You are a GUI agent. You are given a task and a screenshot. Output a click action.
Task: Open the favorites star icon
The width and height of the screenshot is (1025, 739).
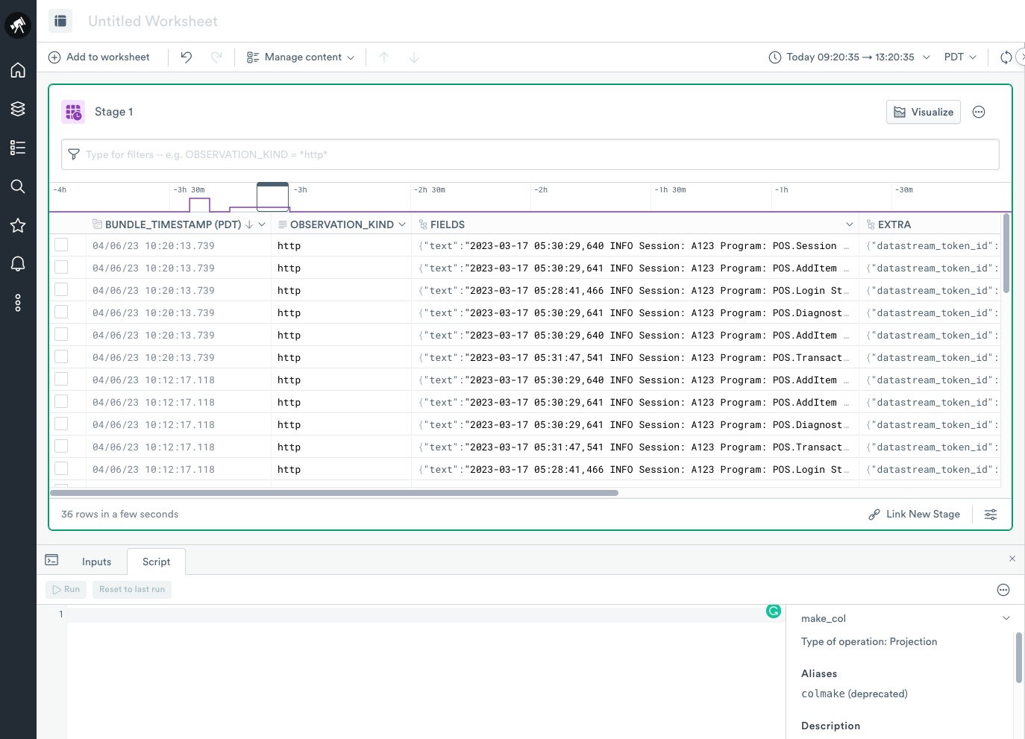pos(18,225)
